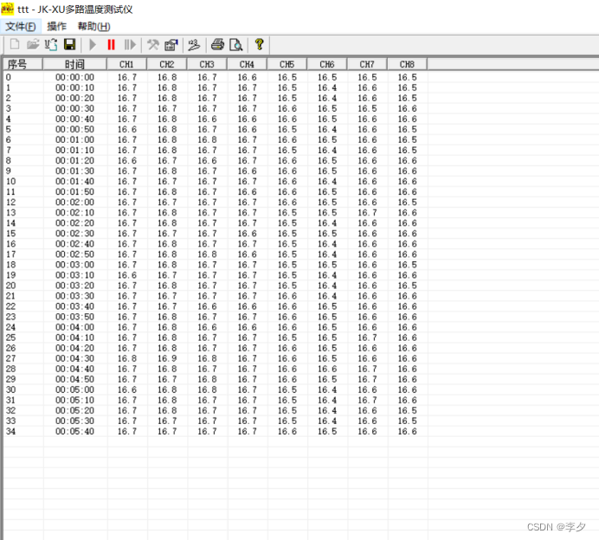Select time cell 00:03:40

pyautogui.click(x=74, y=306)
